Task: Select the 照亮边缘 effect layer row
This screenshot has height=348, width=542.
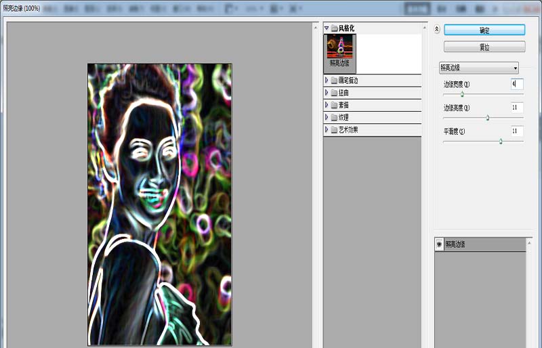Action: coord(480,244)
